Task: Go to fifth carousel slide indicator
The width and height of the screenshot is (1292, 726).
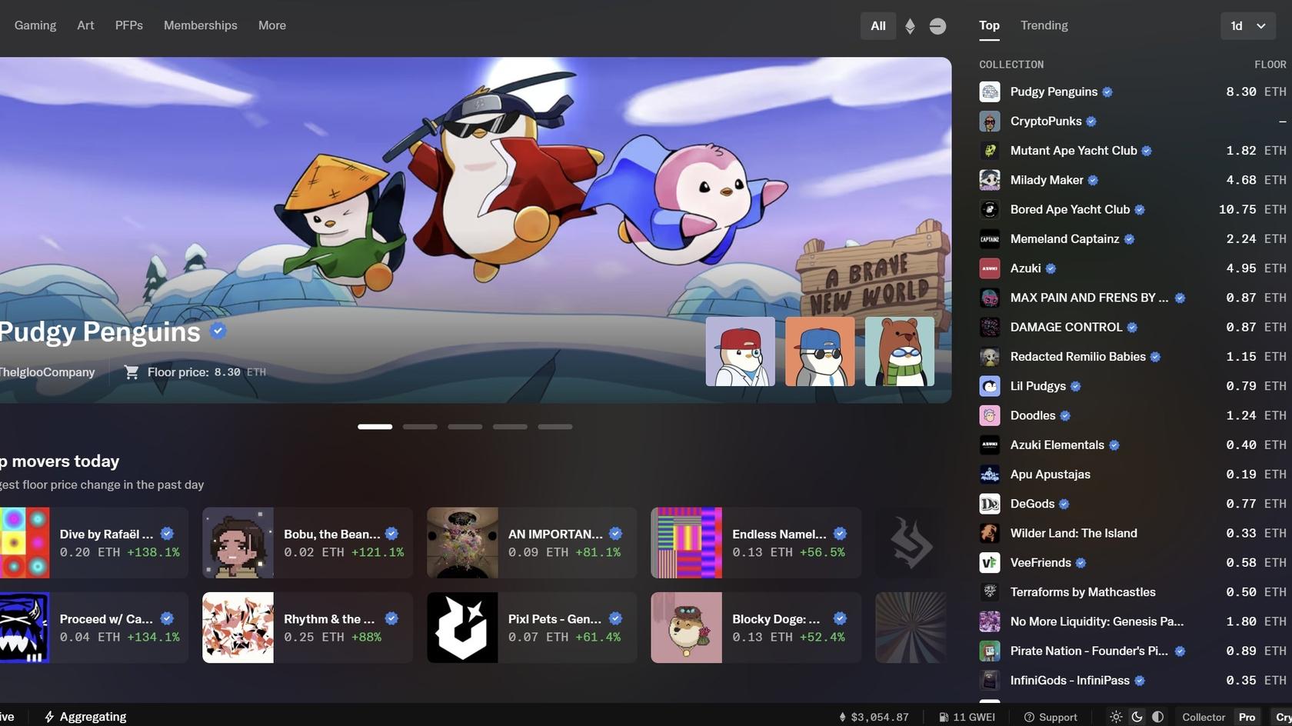Action: pyautogui.click(x=555, y=426)
